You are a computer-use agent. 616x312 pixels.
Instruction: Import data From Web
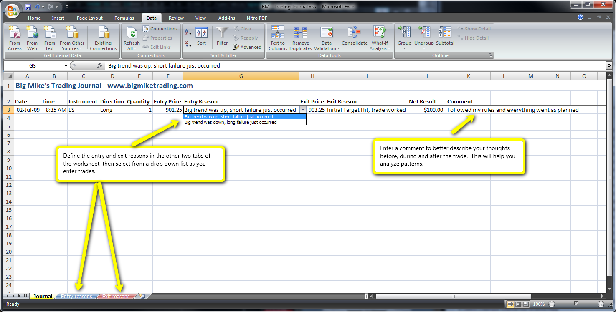pos(32,38)
